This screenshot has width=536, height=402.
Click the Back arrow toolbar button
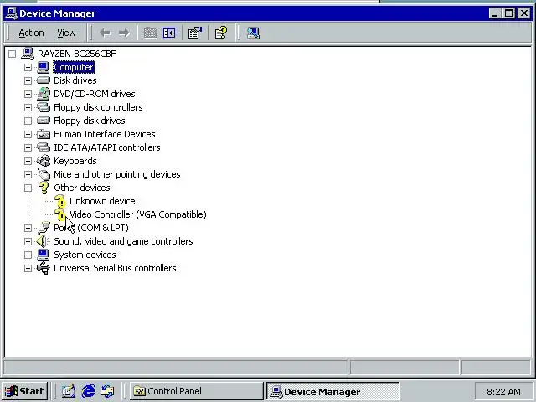pyautogui.click(x=105, y=33)
